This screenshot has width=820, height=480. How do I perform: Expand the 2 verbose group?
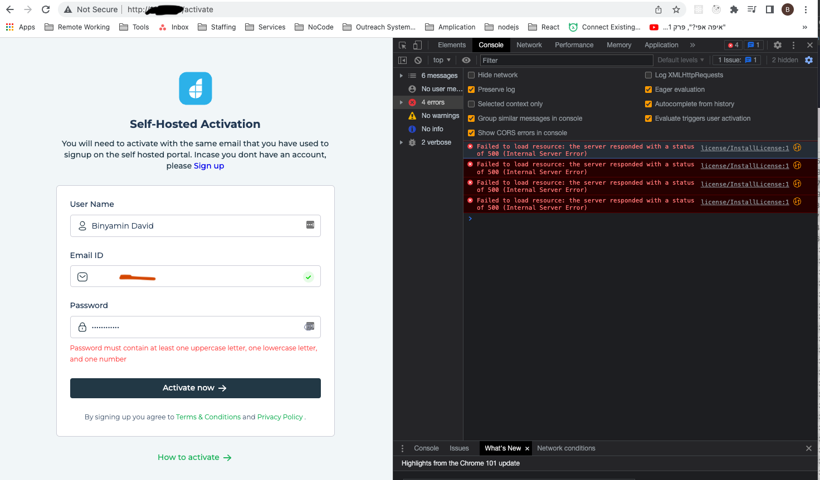(x=401, y=142)
